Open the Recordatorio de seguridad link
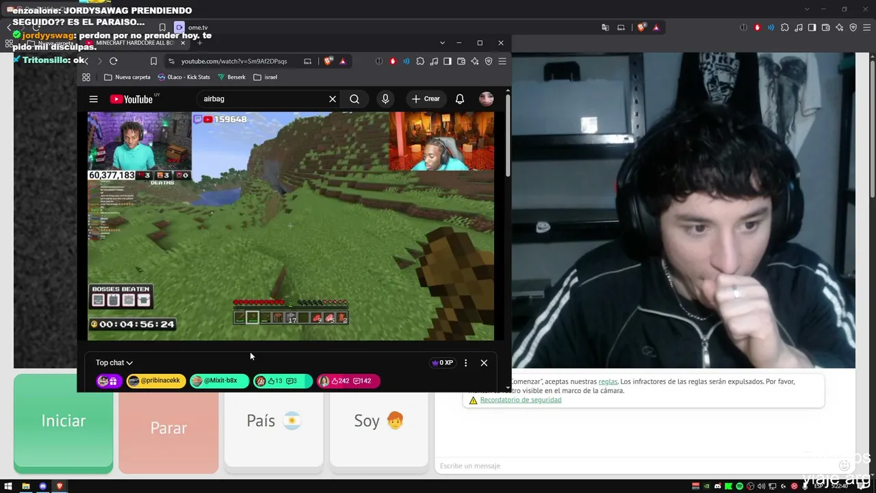 pos(521,400)
